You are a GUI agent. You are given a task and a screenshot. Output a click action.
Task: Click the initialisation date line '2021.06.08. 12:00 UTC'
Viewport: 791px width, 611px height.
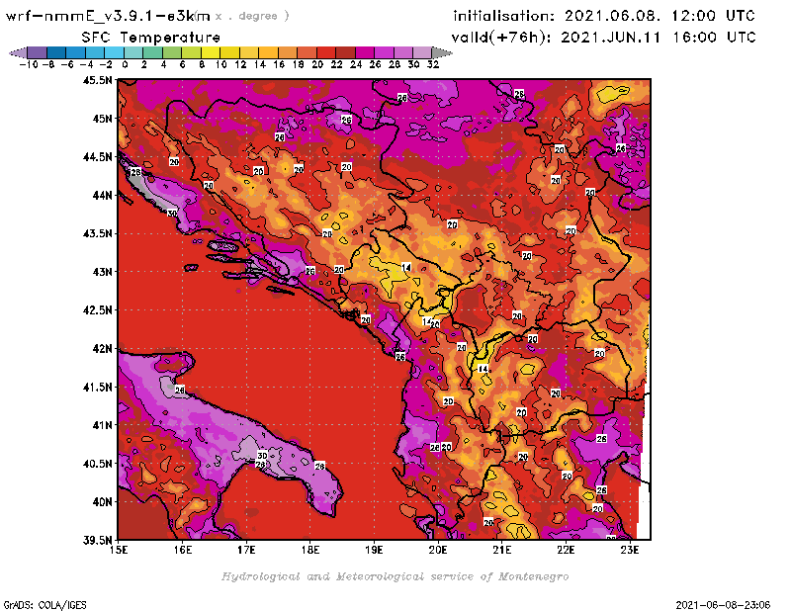tap(659, 16)
